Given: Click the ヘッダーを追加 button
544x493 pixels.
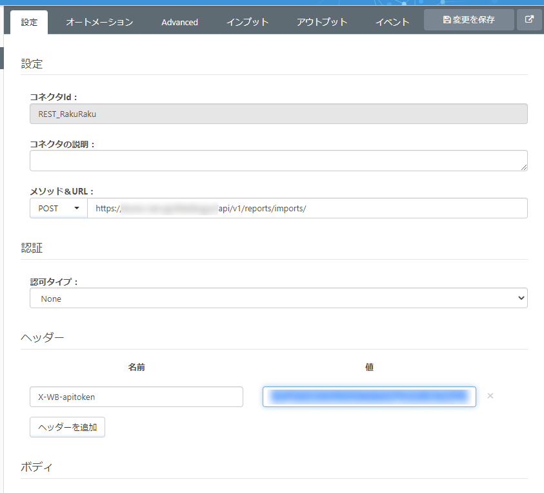Looking at the screenshot, I should pos(67,427).
